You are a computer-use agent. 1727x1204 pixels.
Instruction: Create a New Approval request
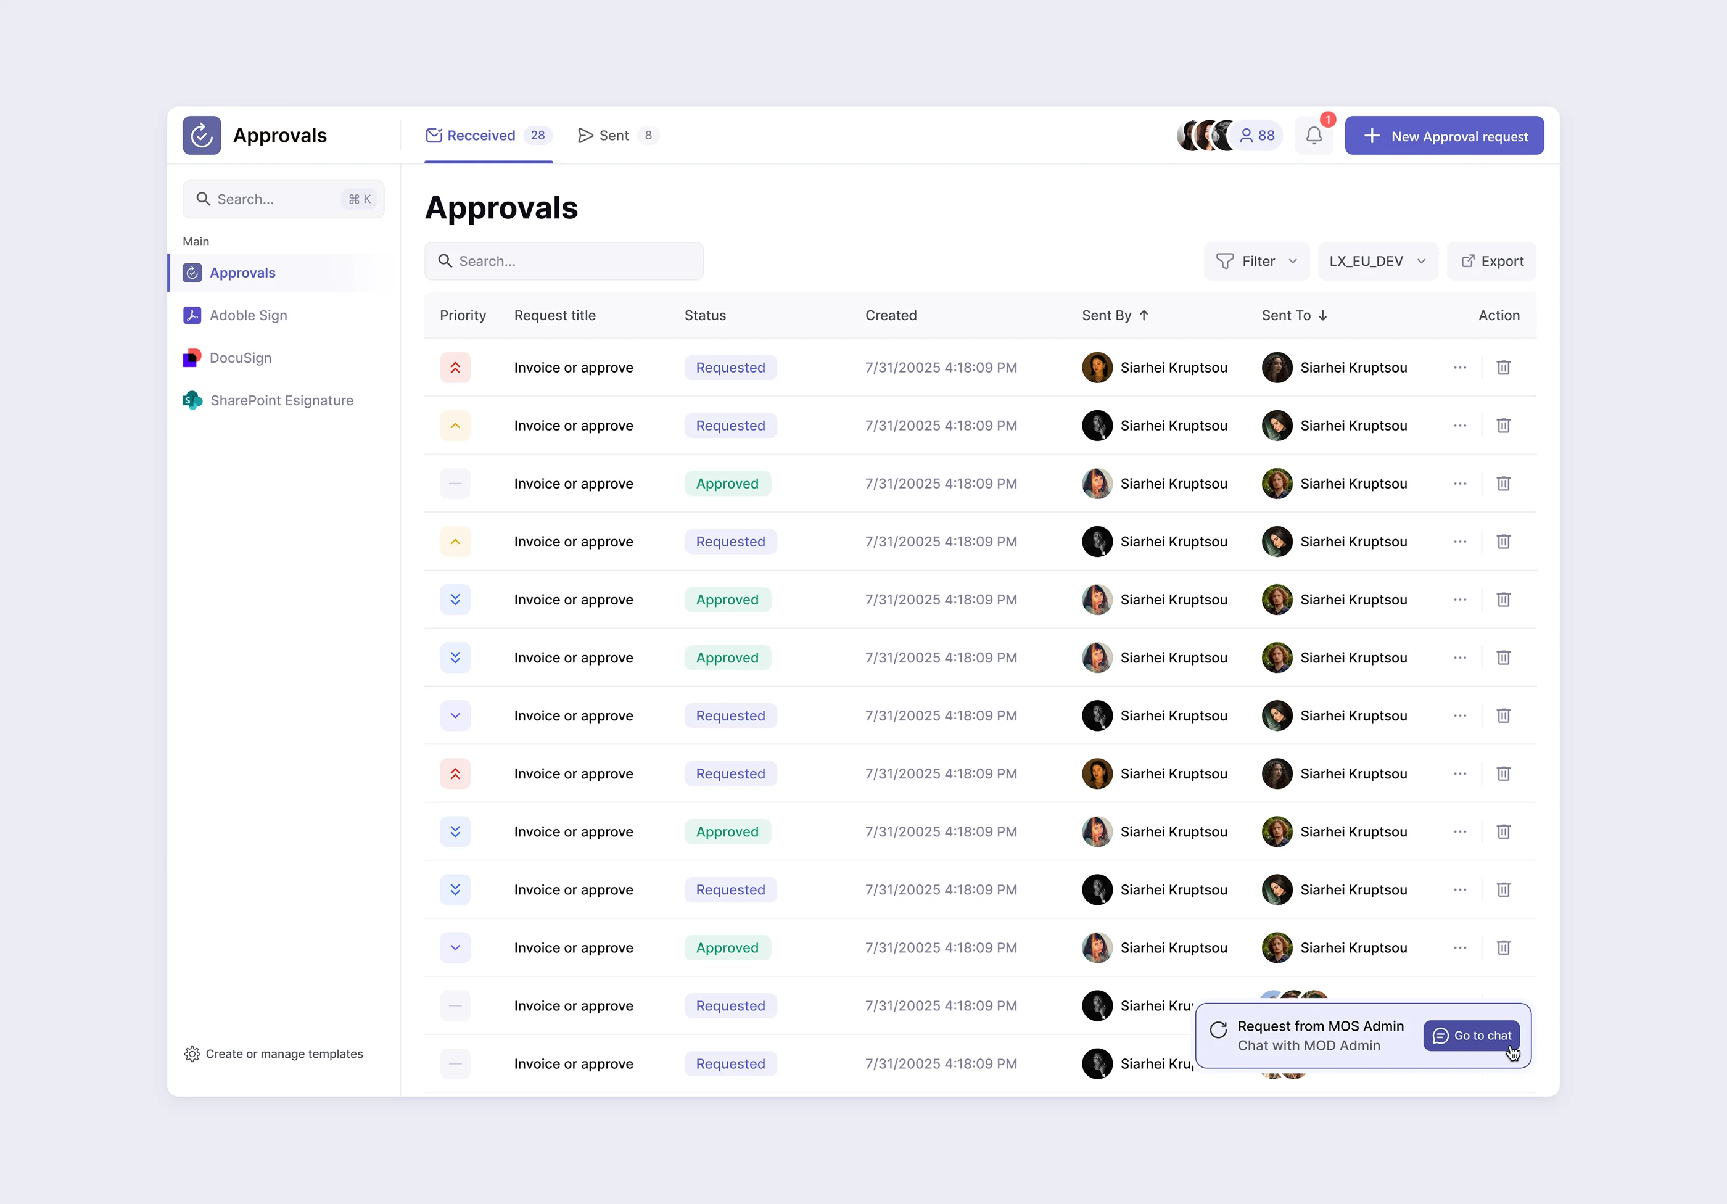(x=1443, y=135)
